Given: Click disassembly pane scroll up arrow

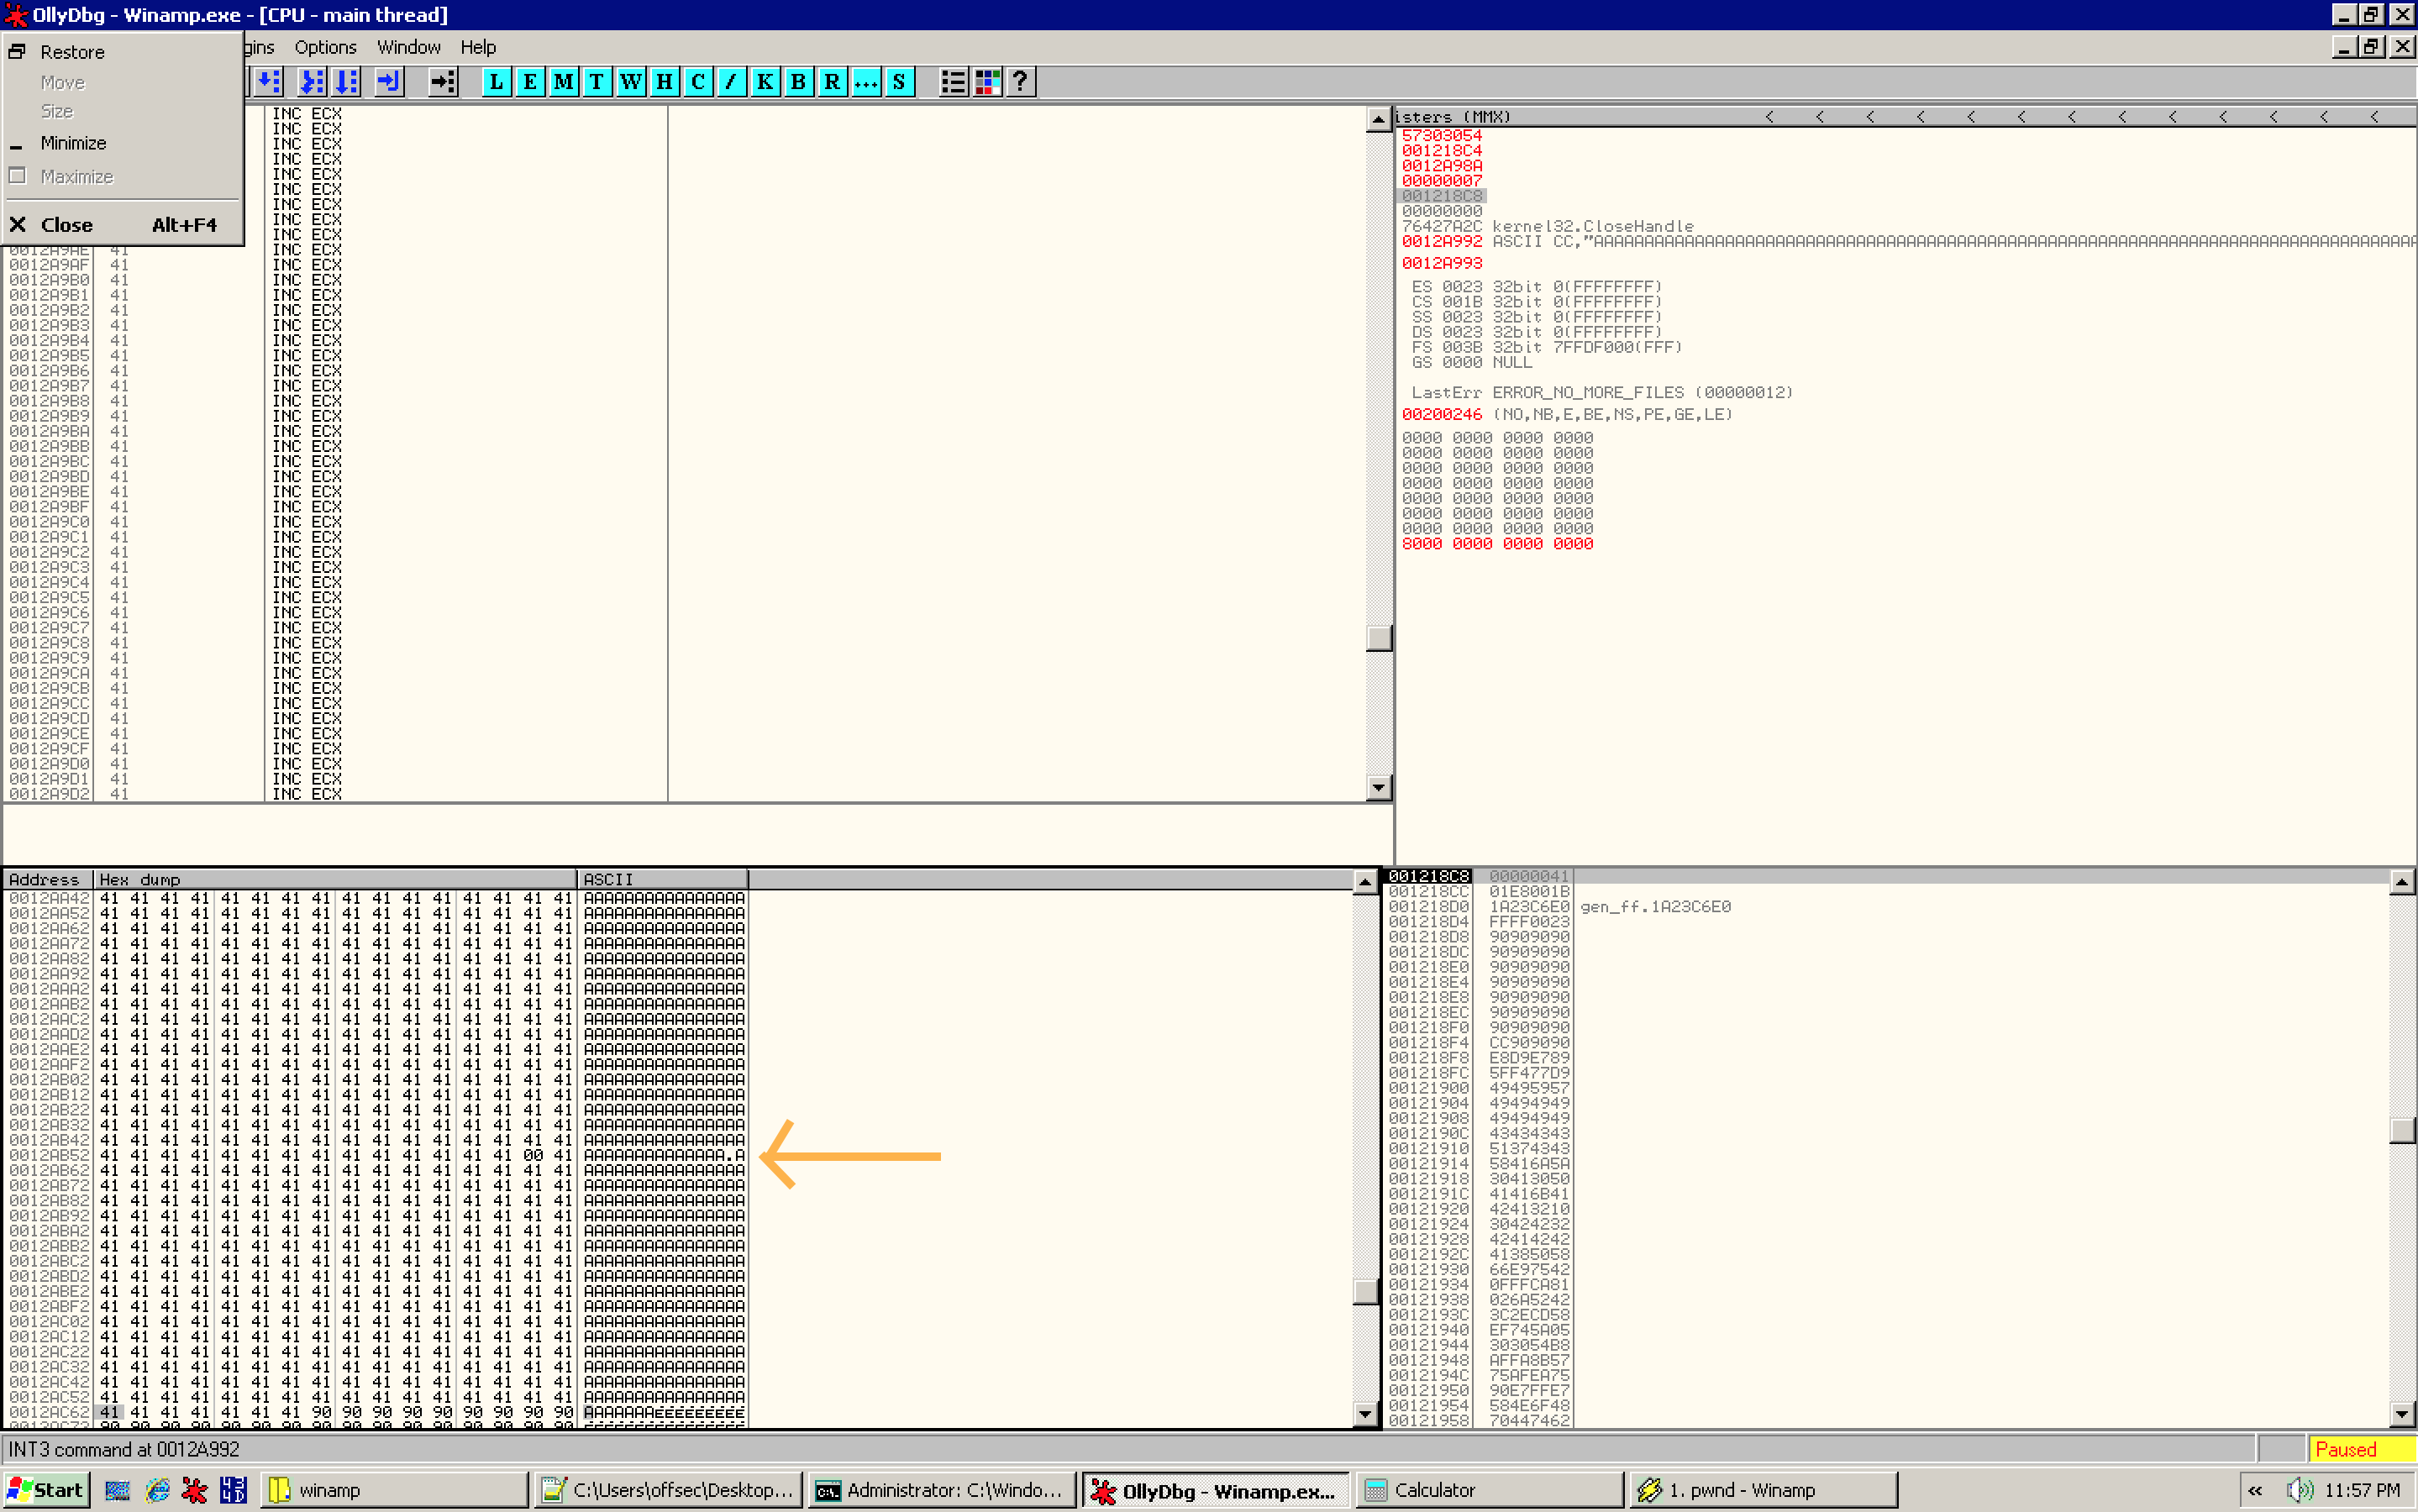Looking at the screenshot, I should (x=1378, y=119).
